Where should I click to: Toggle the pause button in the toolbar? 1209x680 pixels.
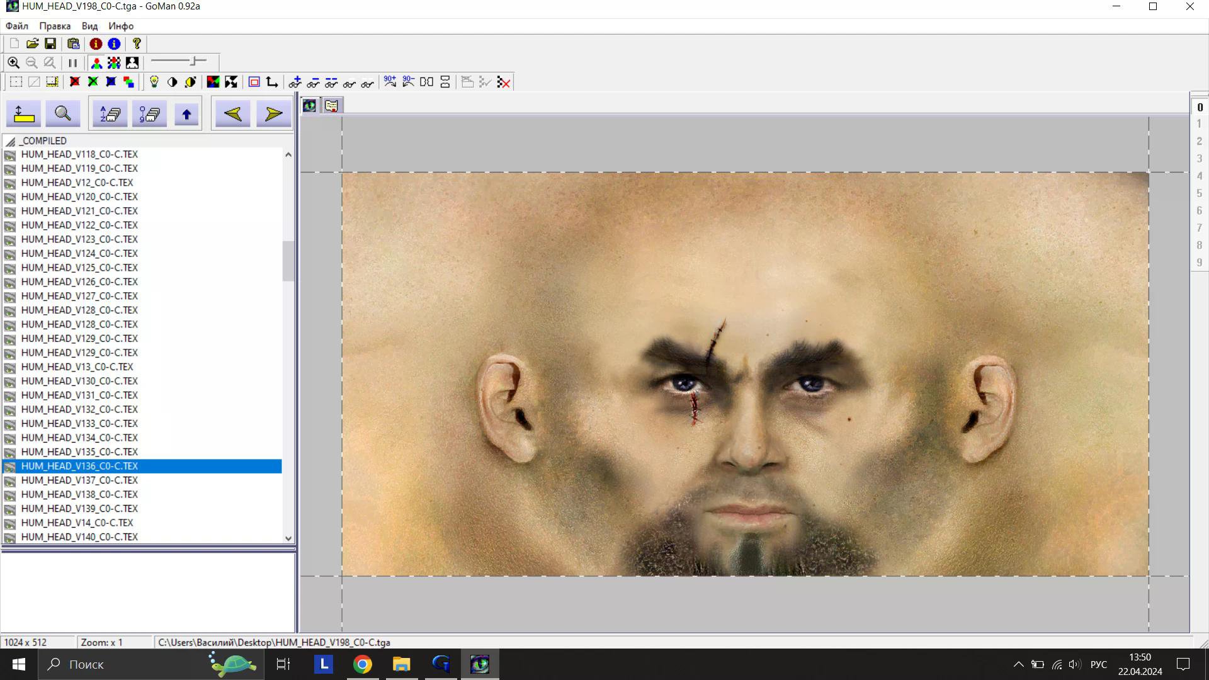(x=72, y=63)
